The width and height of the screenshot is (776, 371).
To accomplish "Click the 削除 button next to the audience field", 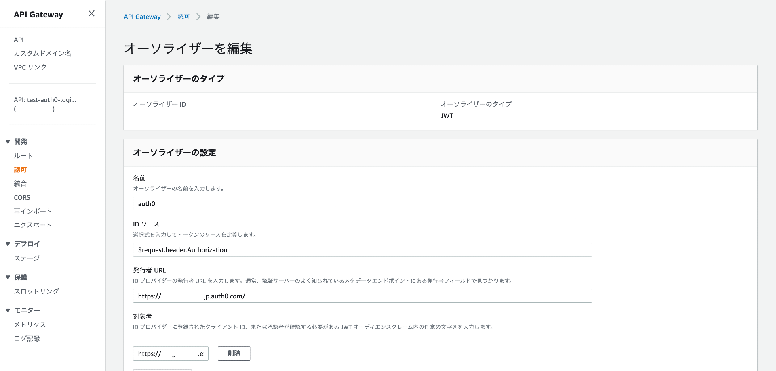I will (x=234, y=353).
